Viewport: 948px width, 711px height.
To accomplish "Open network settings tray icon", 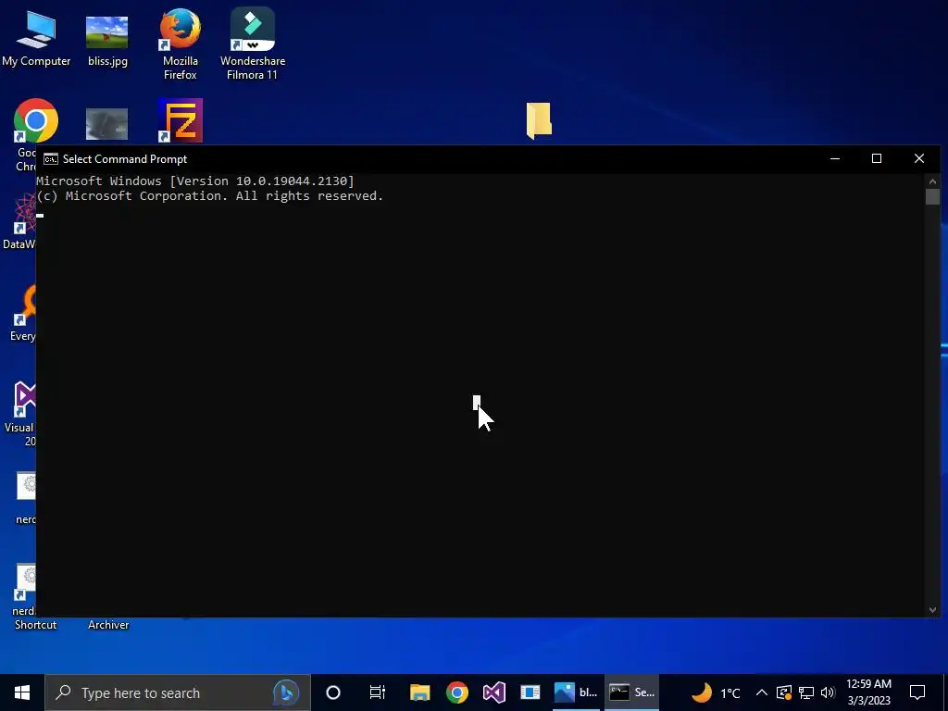I will (x=806, y=692).
